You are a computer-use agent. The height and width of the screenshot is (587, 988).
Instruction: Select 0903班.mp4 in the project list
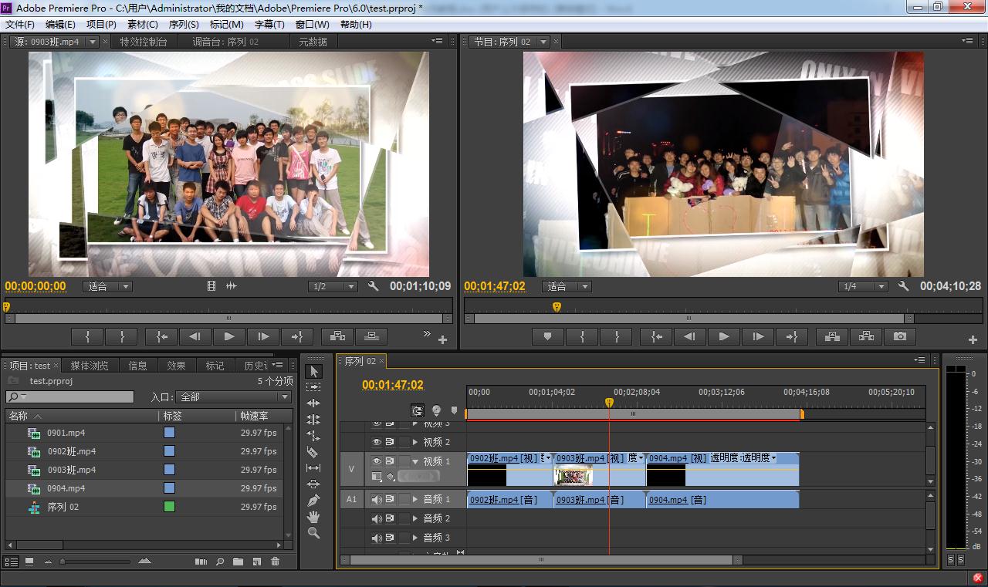click(x=72, y=470)
